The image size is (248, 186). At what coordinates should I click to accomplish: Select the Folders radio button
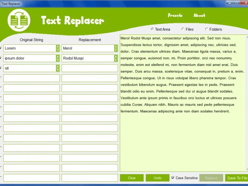[x=206, y=29]
